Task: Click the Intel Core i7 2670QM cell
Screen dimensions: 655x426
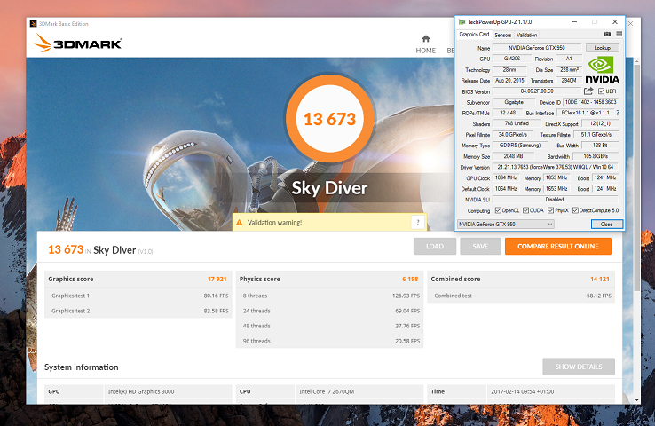Action: [x=359, y=391]
